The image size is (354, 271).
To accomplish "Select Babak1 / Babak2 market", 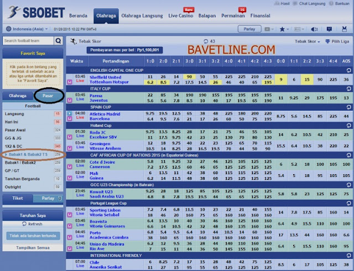I will tap(33, 163).
